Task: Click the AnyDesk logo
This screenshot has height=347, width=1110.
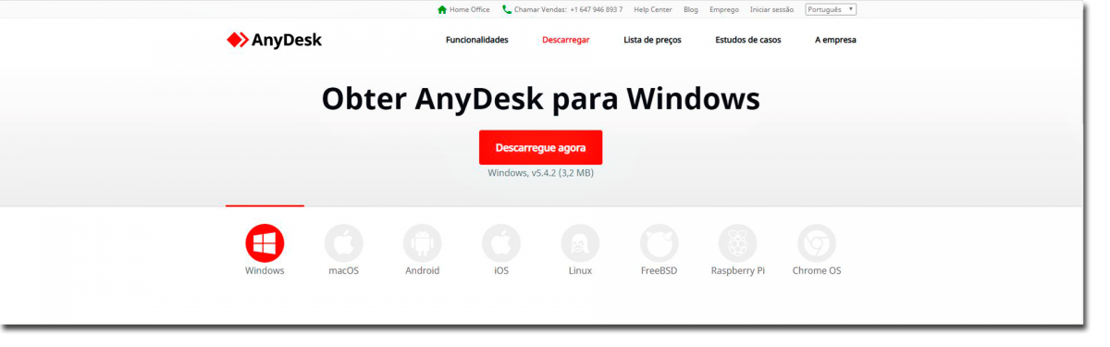Action: pyautogui.click(x=274, y=40)
